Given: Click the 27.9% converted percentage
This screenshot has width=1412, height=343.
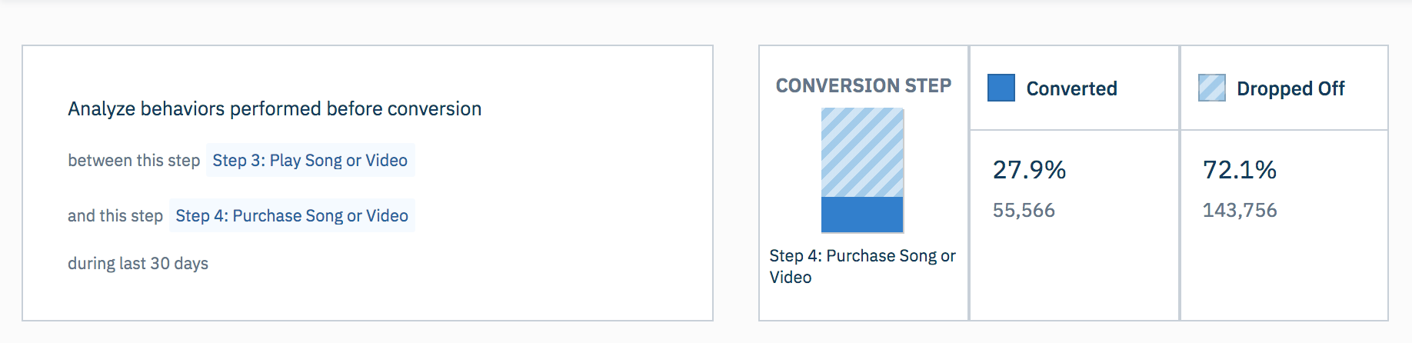Looking at the screenshot, I should coord(1029,170).
